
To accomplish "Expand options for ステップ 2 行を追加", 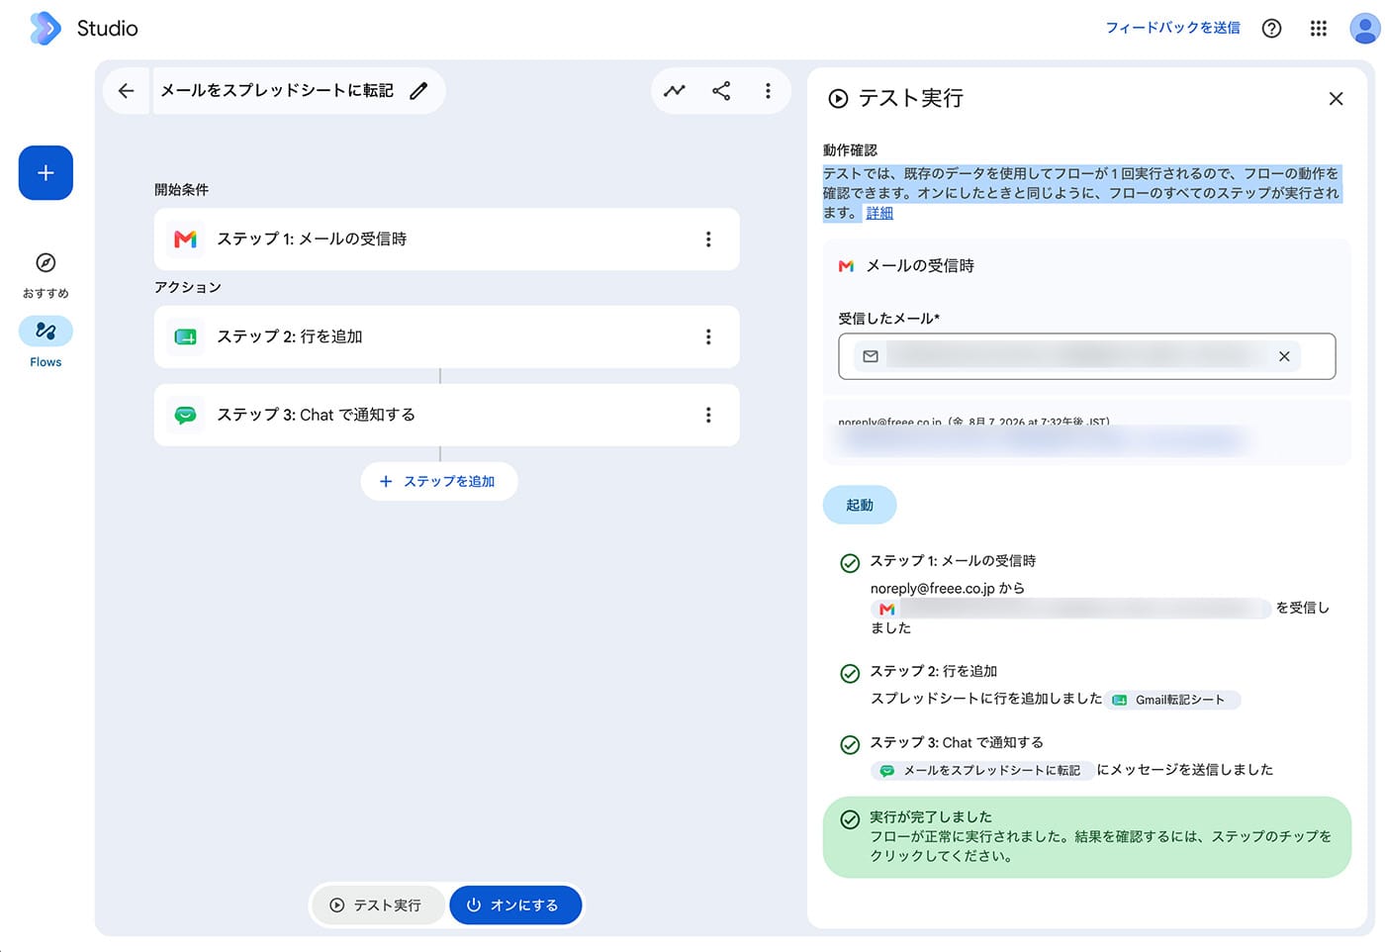I will point(708,337).
